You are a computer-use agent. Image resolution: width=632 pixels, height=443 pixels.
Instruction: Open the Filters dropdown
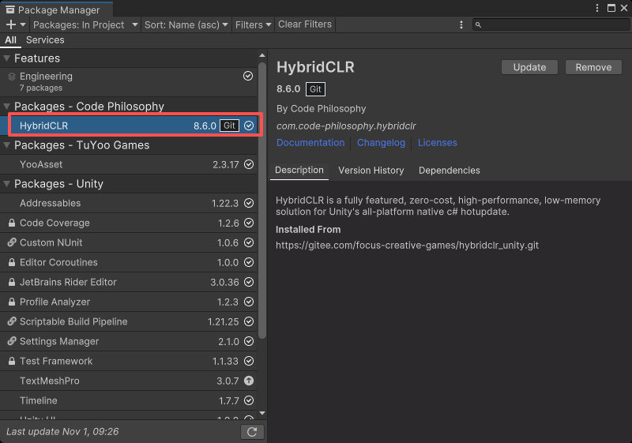coord(253,24)
